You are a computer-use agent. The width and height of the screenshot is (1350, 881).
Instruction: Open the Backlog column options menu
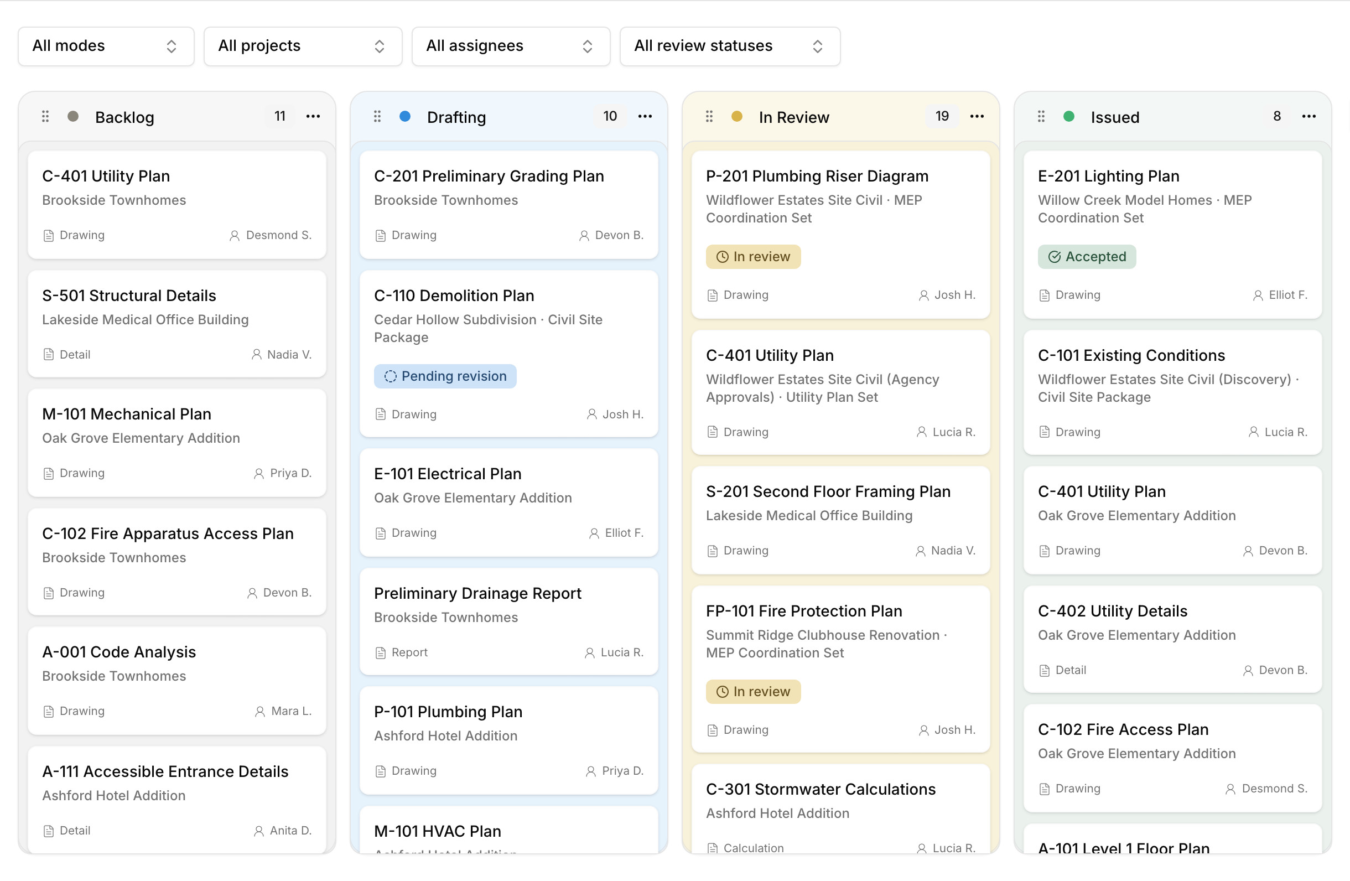coord(313,116)
